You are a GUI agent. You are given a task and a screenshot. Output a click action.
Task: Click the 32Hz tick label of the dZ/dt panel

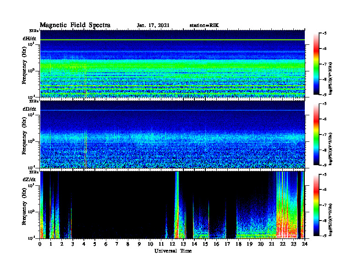click(34, 172)
